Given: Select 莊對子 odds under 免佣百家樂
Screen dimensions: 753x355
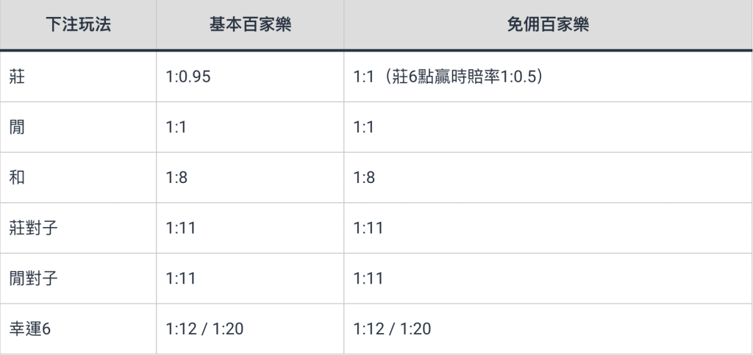Looking at the screenshot, I should [x=368, y=229].
